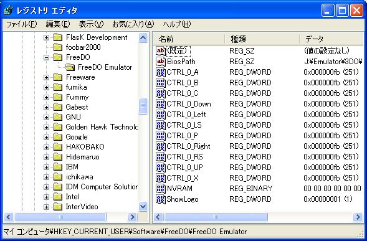Viewport: 367px width, 241px height.
Task: Expand the Freeware key
Action: pyautogui.click(x=46, y=77)
